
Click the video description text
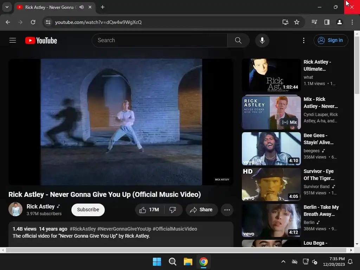pyautogui.click(x=81, y=236)
